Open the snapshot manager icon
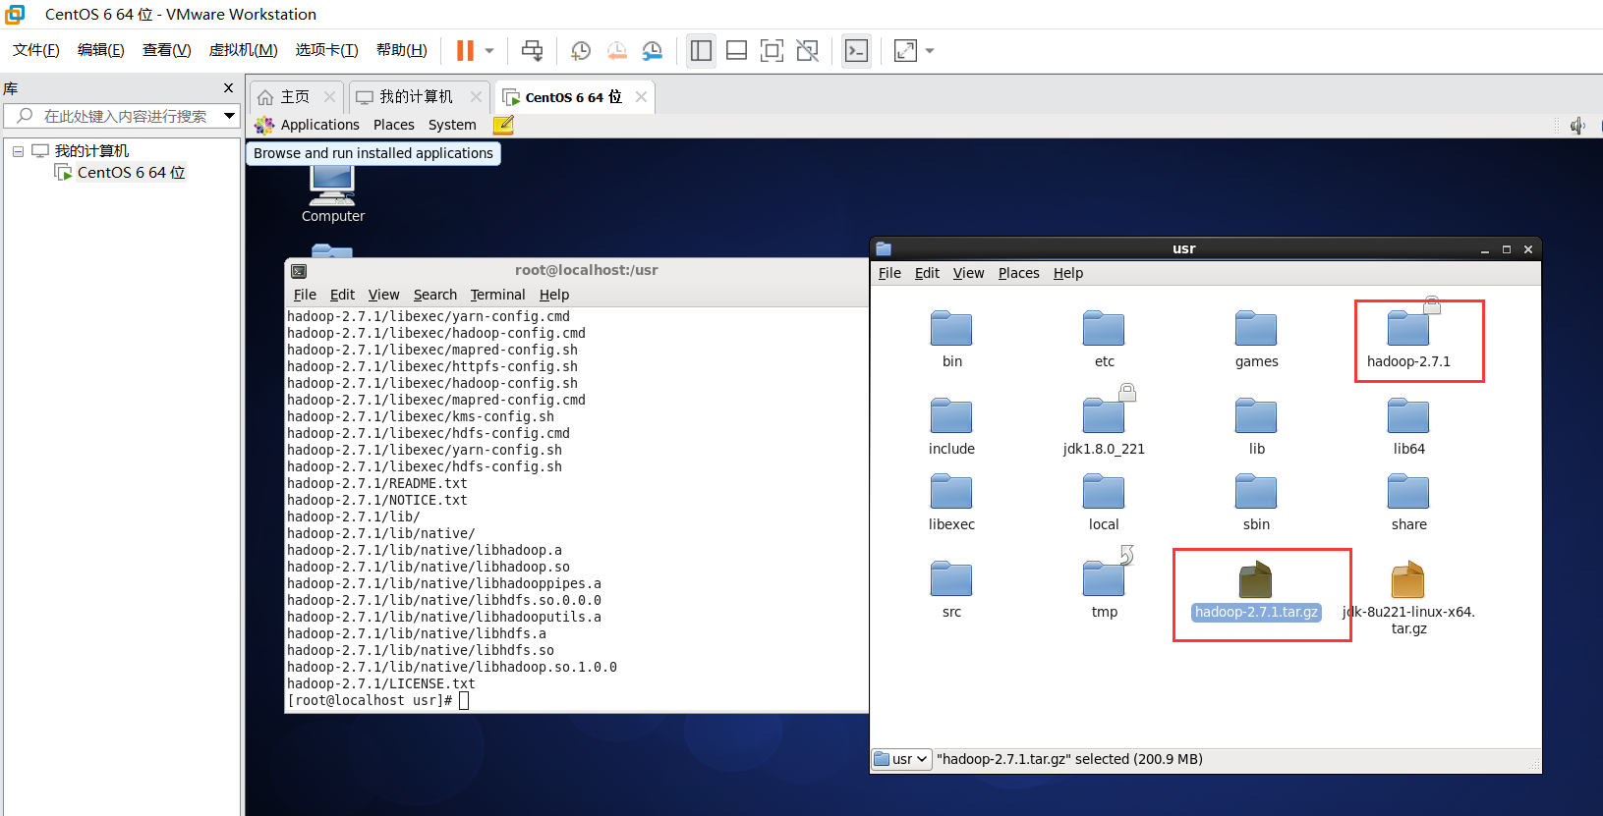1603x816 pixels. [x=653, y=50]
